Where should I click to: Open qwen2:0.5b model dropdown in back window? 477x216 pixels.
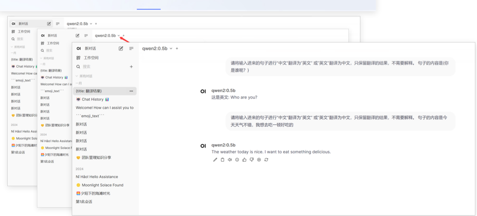point(79,23)
